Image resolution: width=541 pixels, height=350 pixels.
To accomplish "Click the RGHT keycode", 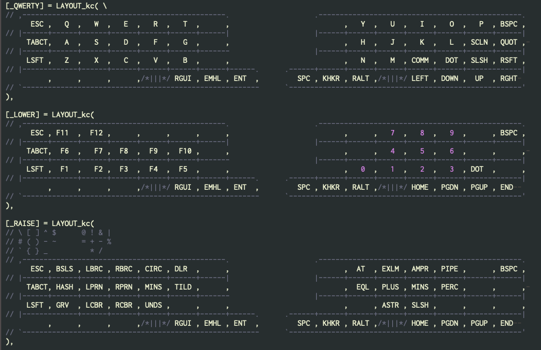I will click(508, 79).
